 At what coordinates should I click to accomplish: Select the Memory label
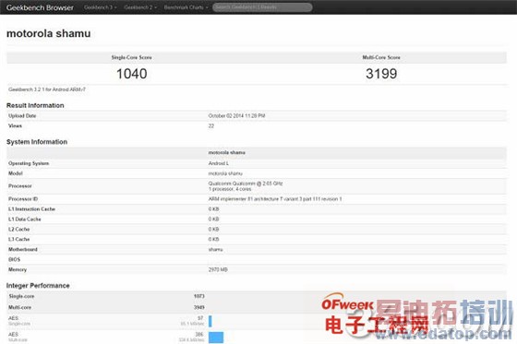[18, 269]
